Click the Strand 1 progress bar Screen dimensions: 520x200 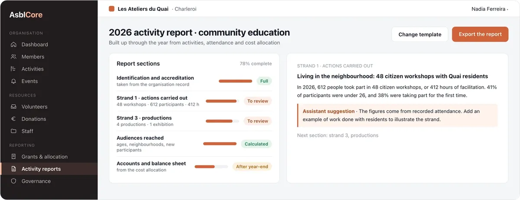[222, 101]
